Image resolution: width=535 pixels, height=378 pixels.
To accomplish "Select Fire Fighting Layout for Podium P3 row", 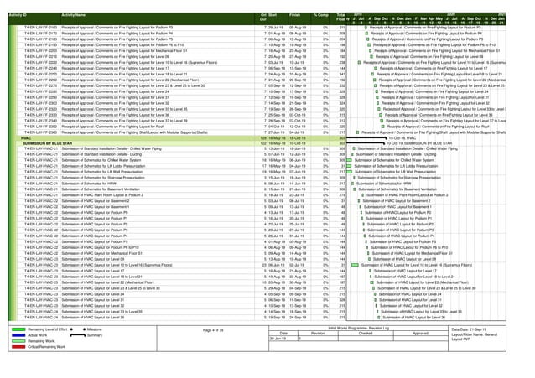I will [x=181, y=28].
